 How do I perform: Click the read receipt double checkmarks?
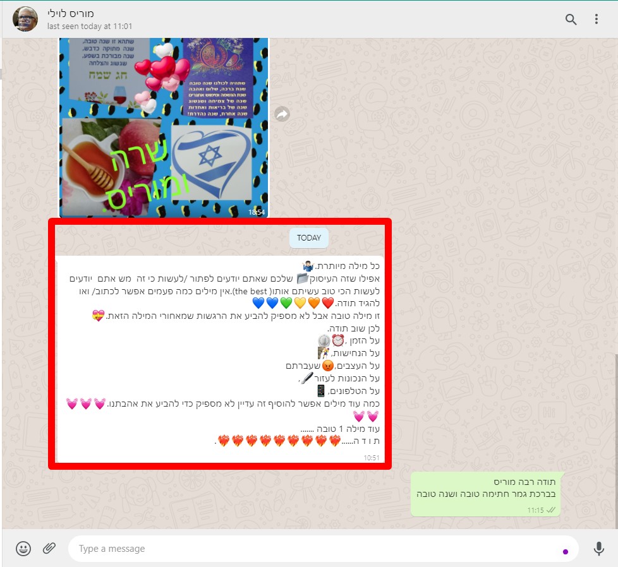pos(551,510)
